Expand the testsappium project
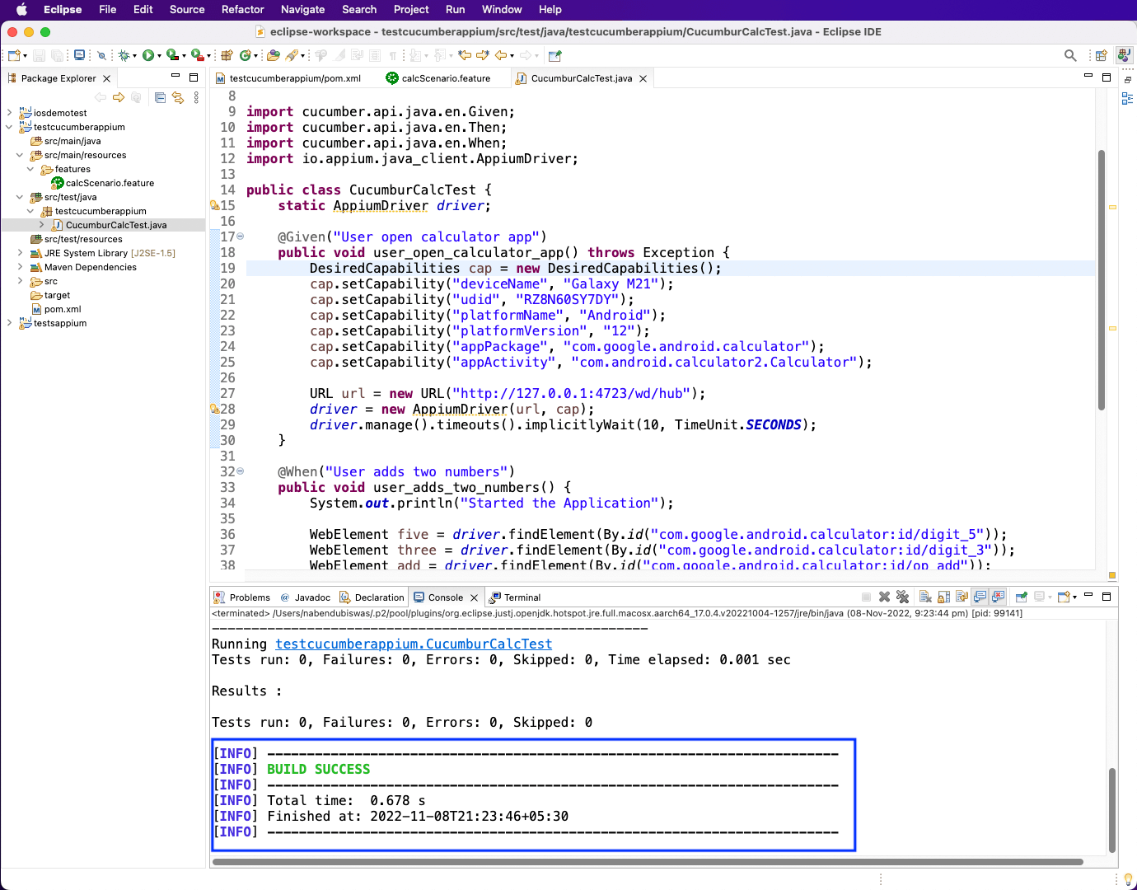The width and height of the screenshot is (1137, 890). click(8, 323)
